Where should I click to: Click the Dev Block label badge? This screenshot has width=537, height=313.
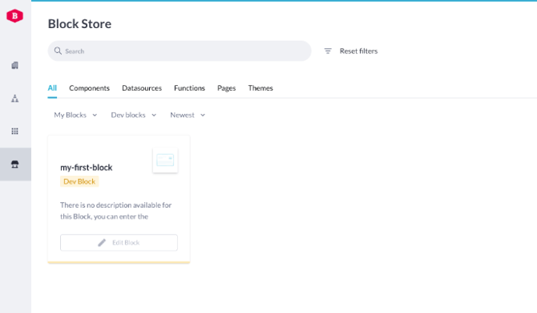click(79, 181)
